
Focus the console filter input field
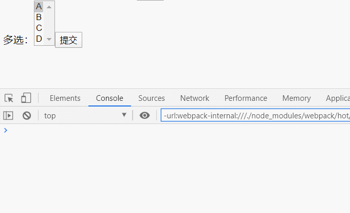coord(255,116)
